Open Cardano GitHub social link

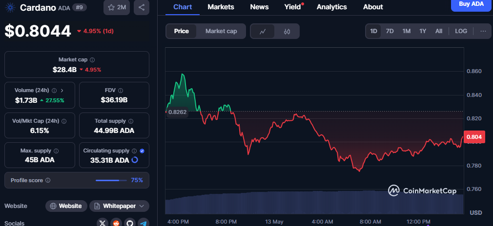point(129,223)
